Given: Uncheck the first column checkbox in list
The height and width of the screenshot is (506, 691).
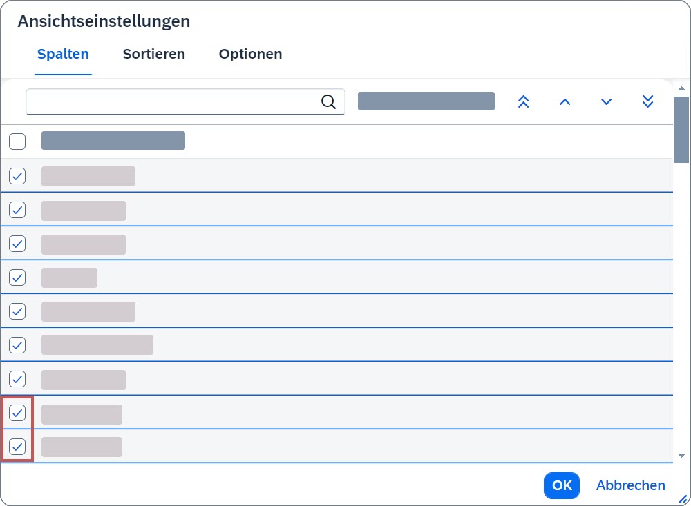Looking at the screenshot, I should [x=17, y=176].
